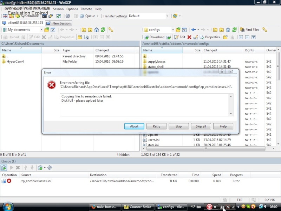This screenshot has height=211, width=281.
Task: Go to remote parent directory
Action: [215, 30]
